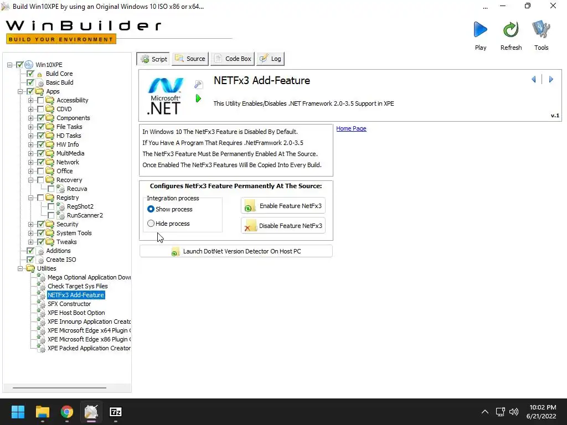Switch to the Source tab
The height and width of the screenshot is (425, 567).
click(190, 59)
